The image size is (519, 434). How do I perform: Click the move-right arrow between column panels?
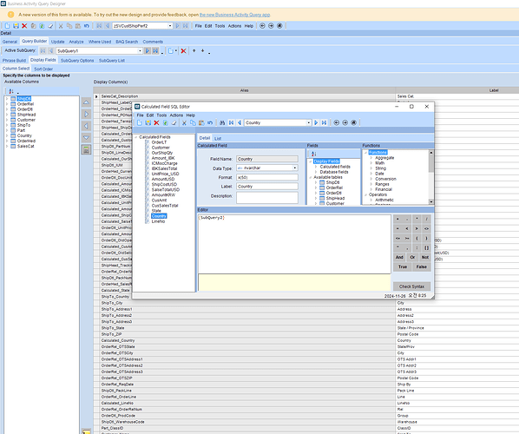[86, 115]
